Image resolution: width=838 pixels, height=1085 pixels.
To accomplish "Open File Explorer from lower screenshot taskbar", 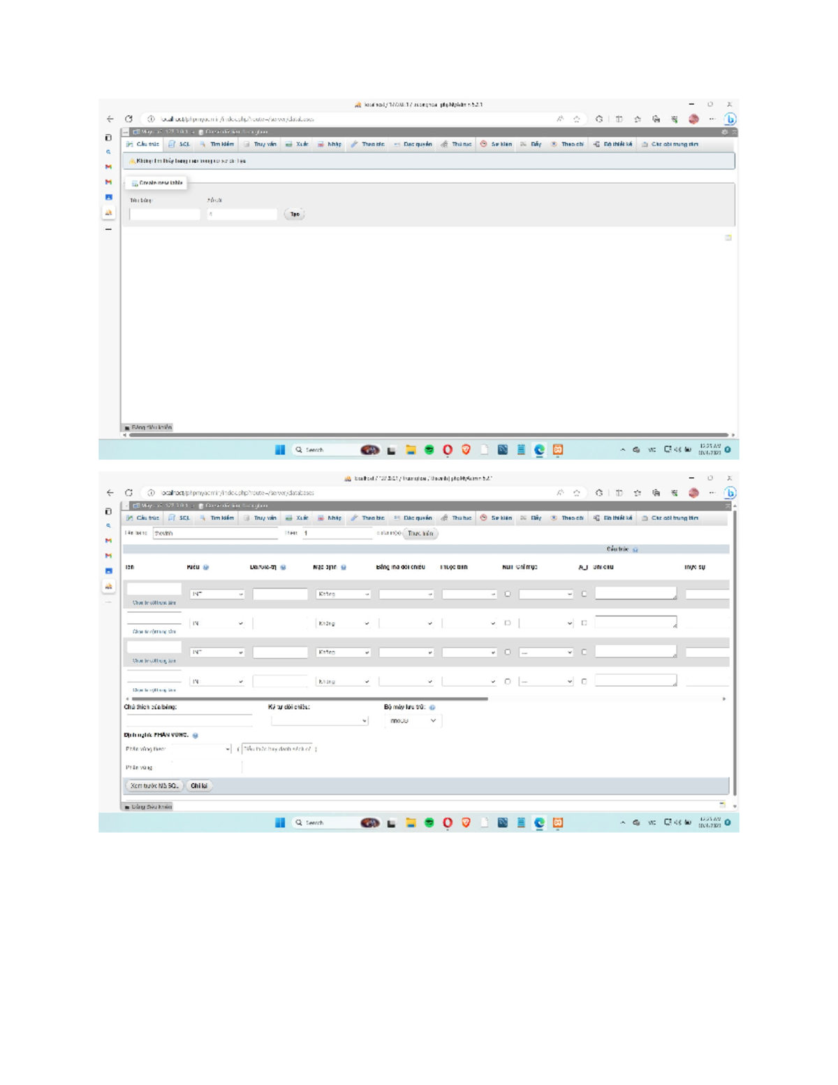I will 411,823.
